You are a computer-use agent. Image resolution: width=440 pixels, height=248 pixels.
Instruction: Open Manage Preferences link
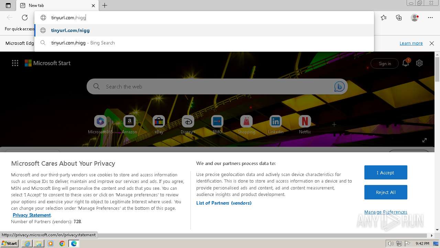[x=386, y=212]
